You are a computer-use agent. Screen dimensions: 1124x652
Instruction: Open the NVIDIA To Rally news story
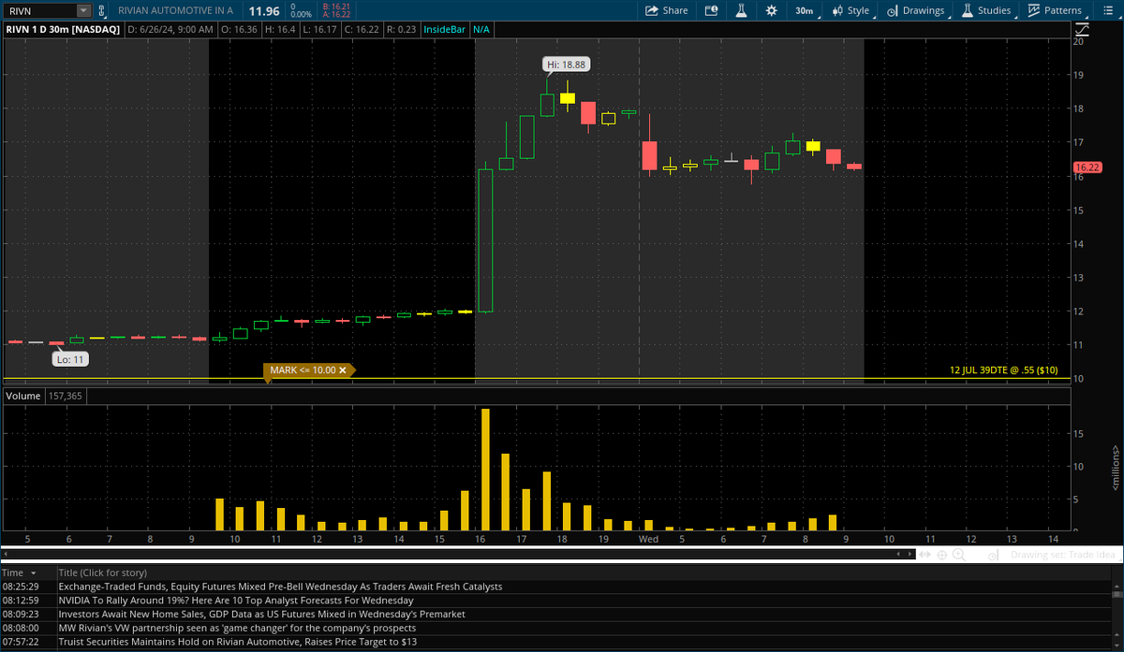point(235,601)
